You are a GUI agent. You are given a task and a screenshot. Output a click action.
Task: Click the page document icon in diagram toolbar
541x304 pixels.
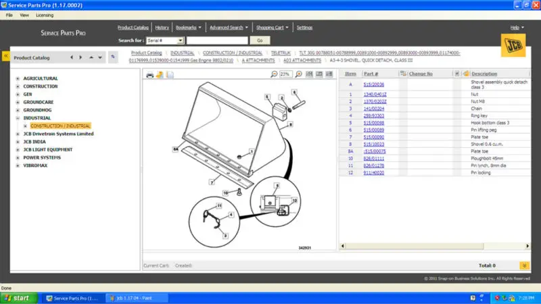coord(170,74)
